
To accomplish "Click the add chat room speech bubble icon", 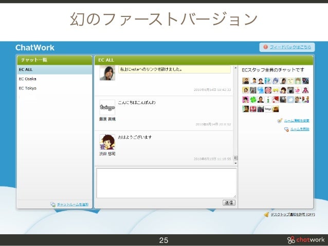I will (53, 204).
